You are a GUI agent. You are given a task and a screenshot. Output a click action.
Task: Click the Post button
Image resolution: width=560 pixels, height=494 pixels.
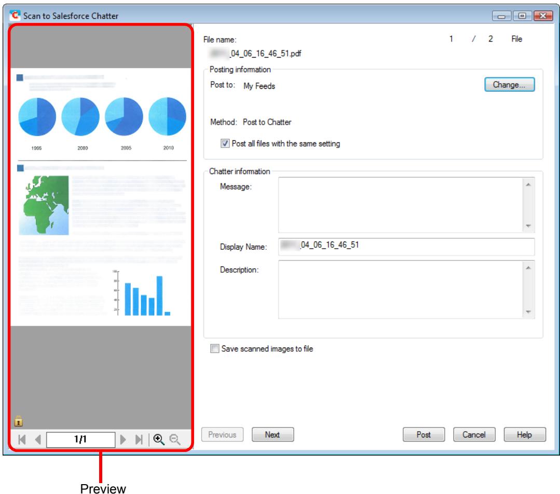(x=424, y=434)
